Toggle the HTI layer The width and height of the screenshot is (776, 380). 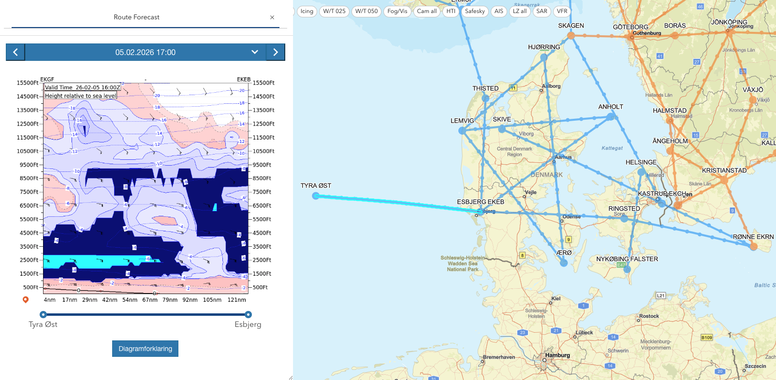451,11
